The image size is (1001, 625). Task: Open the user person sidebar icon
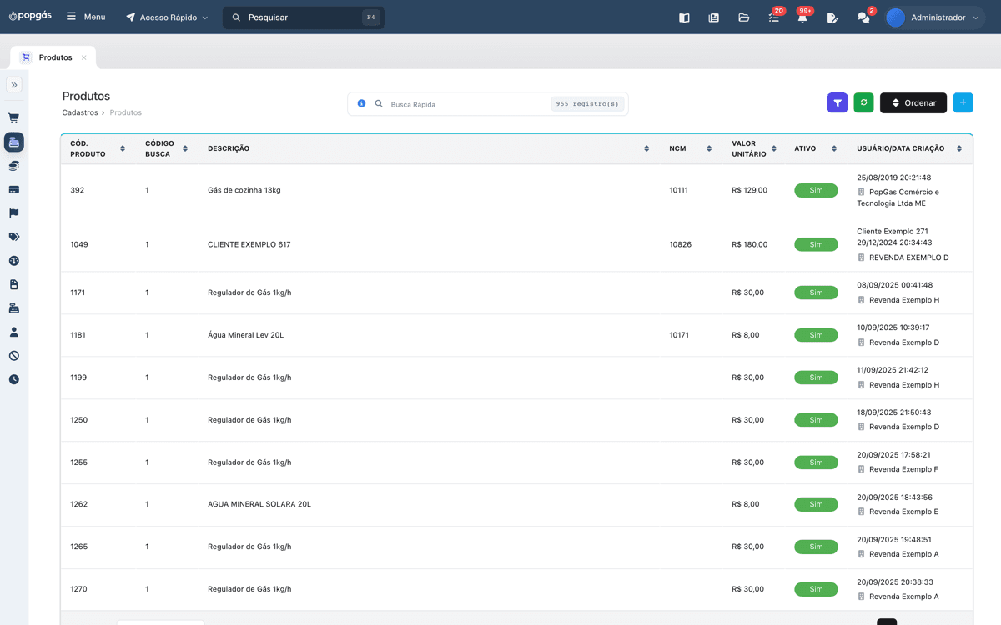[x=13, y=332]
